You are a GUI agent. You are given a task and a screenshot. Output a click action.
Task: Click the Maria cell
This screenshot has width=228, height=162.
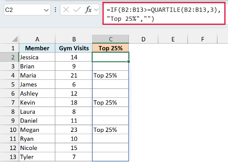pos(37,75)
